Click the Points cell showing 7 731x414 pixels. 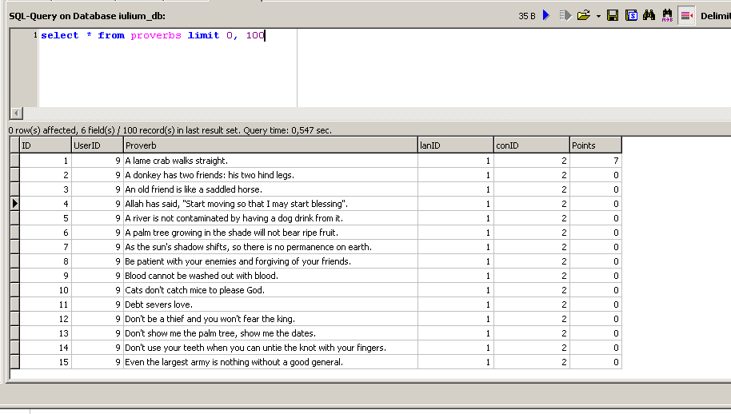click(x=595, y=161)
